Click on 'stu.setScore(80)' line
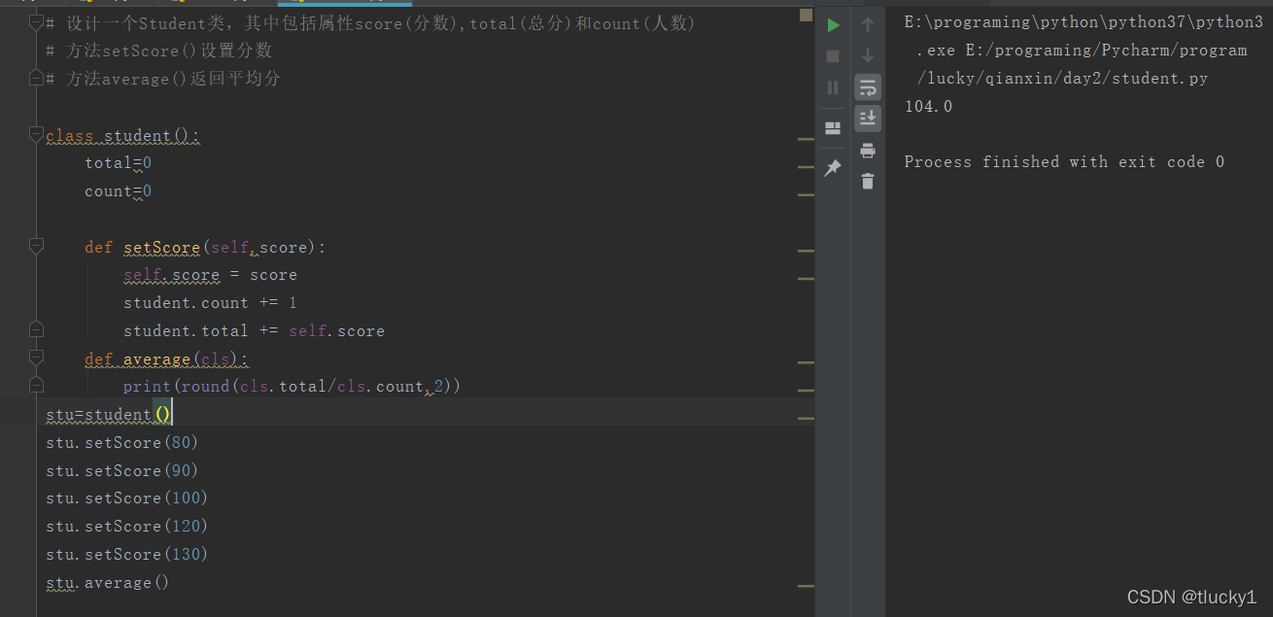 coord(122,443)
